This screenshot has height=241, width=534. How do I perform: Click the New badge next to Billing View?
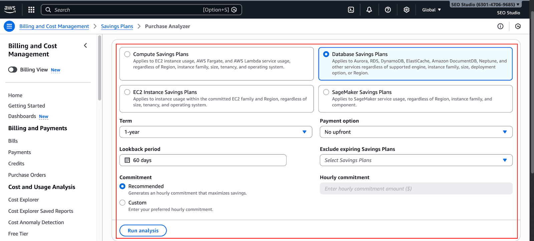click(55, 70)
